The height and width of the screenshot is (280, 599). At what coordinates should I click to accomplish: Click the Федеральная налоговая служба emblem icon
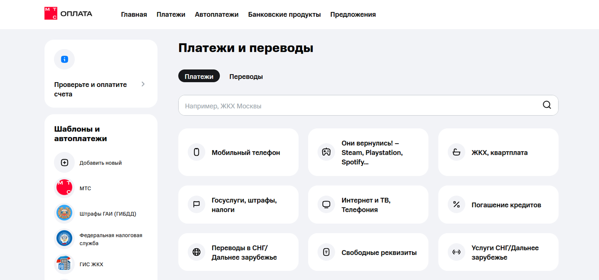64,239
